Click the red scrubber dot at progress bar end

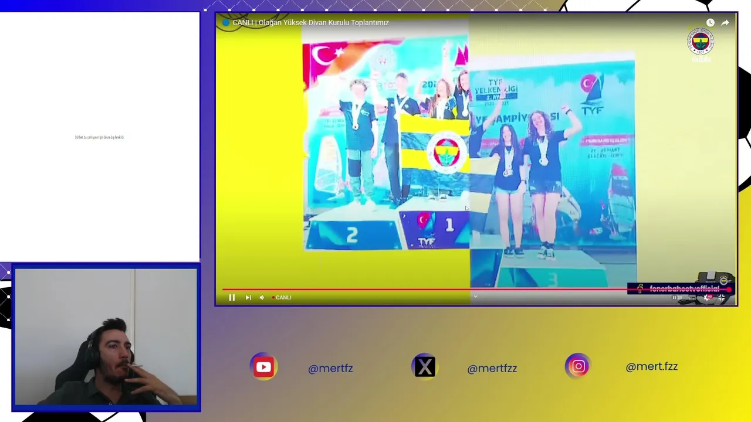click(729, 290)
